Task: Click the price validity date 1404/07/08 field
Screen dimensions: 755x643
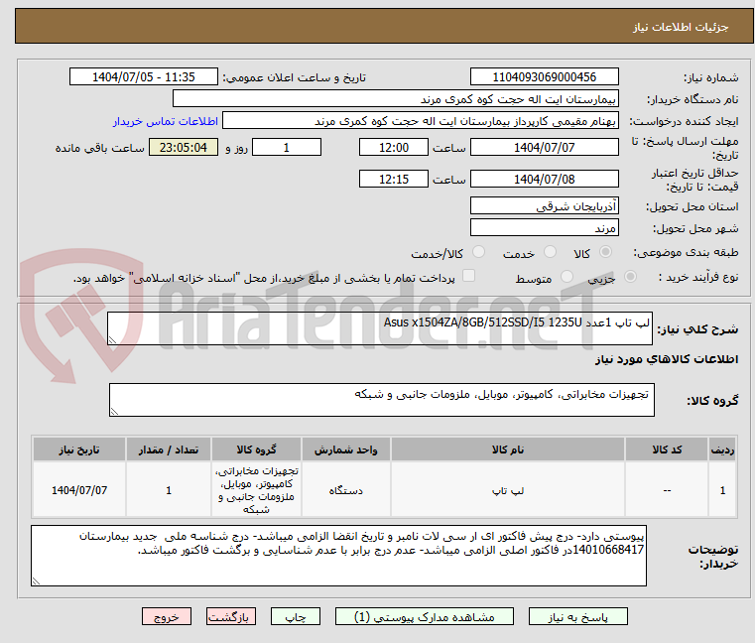Action: [544, 179]
